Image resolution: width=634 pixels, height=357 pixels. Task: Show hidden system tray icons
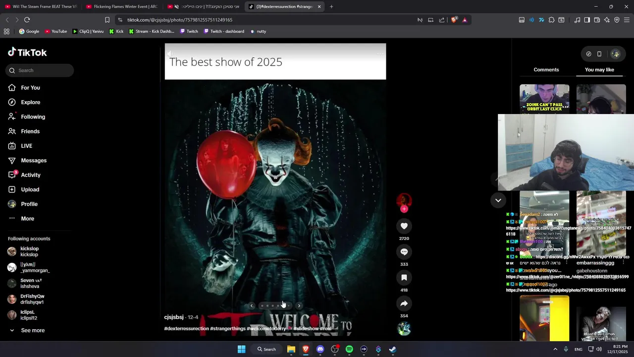click(x=555, y=349)
